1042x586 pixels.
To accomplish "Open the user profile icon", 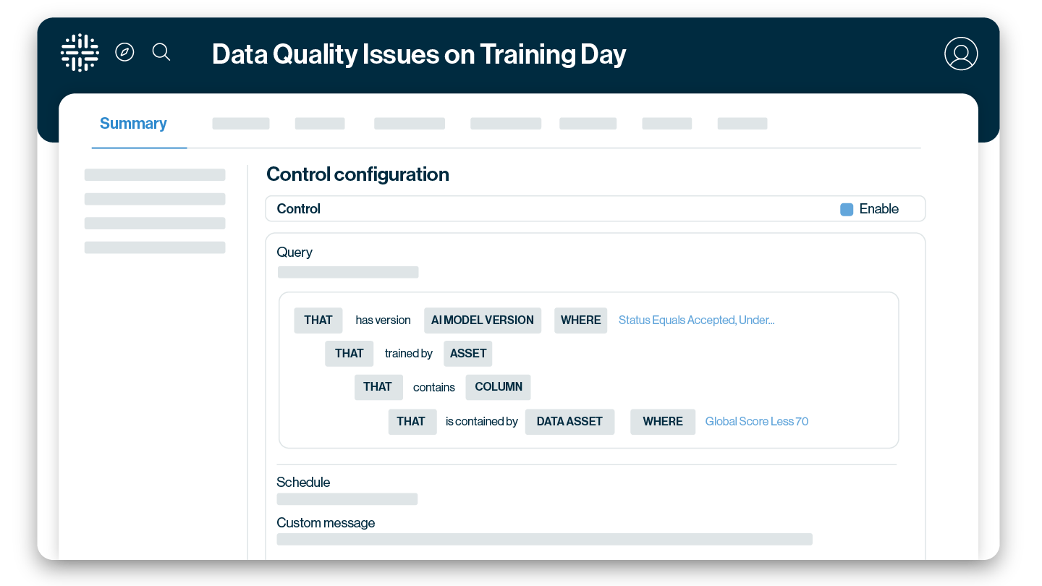I will coord(961,54).
